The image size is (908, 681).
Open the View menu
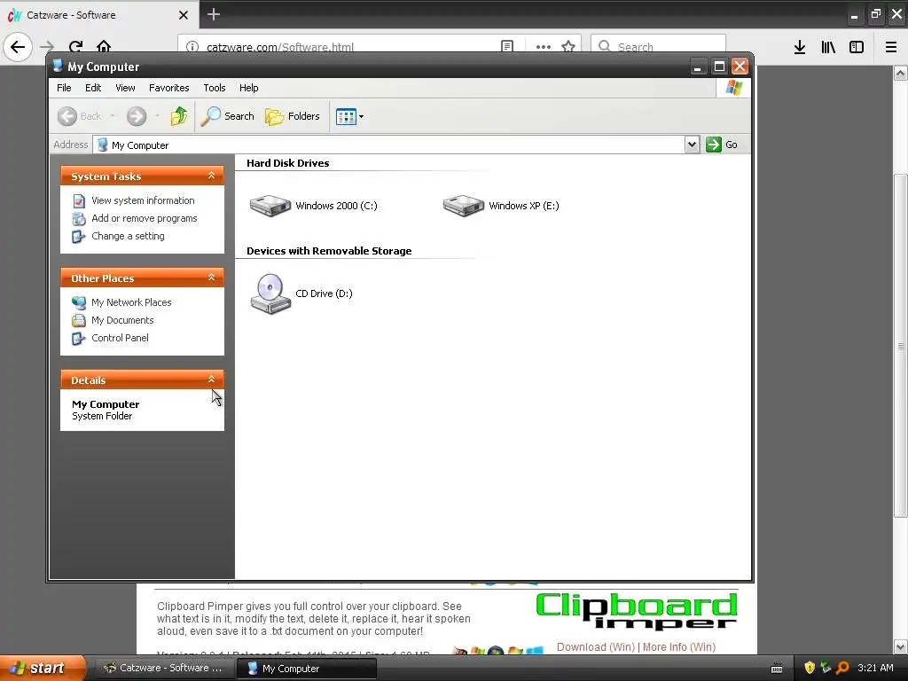[x=125, y=88]
